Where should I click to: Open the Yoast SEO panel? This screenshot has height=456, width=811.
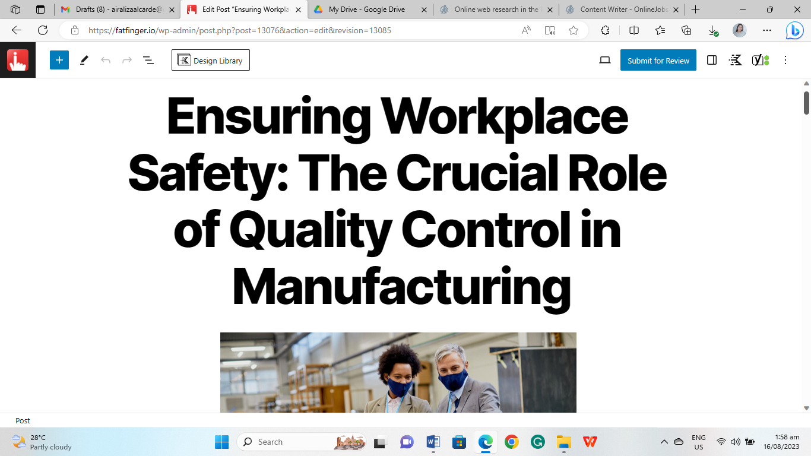click(x=761, y=60)
